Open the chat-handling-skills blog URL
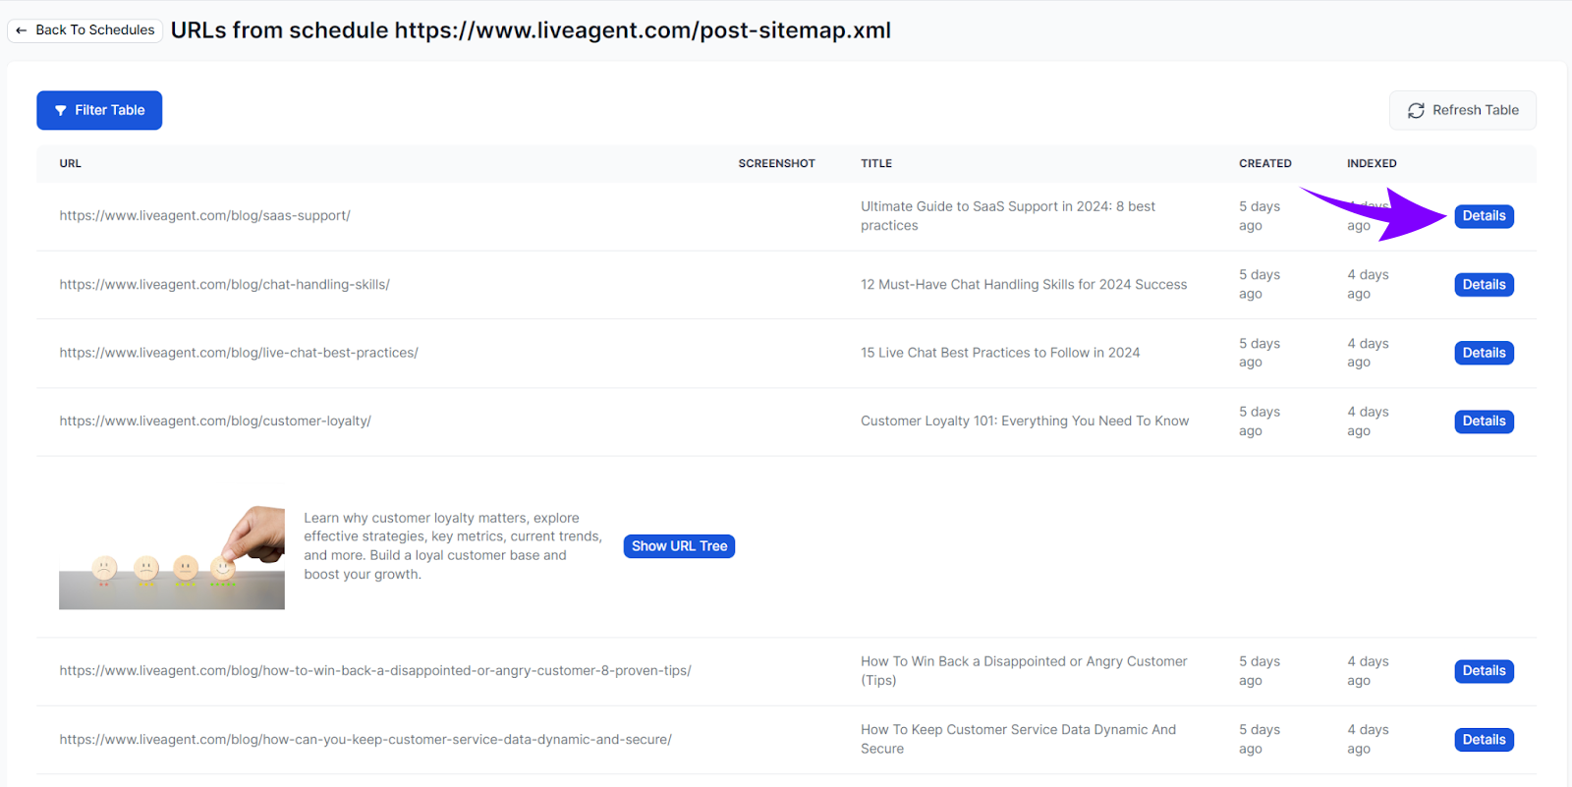This screenshot has width=1572, height=787. 224,285
